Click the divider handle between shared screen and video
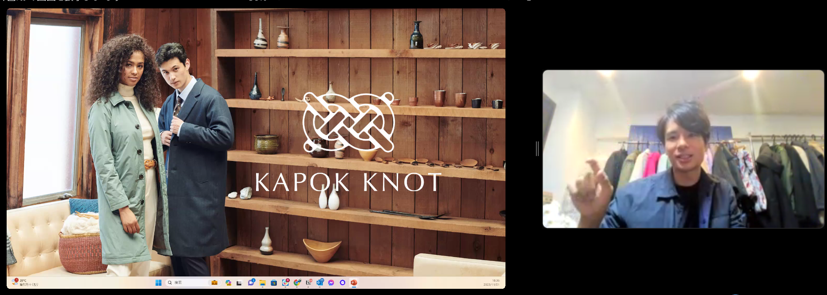This screenshot has height=295, width=827. [537, 149]
